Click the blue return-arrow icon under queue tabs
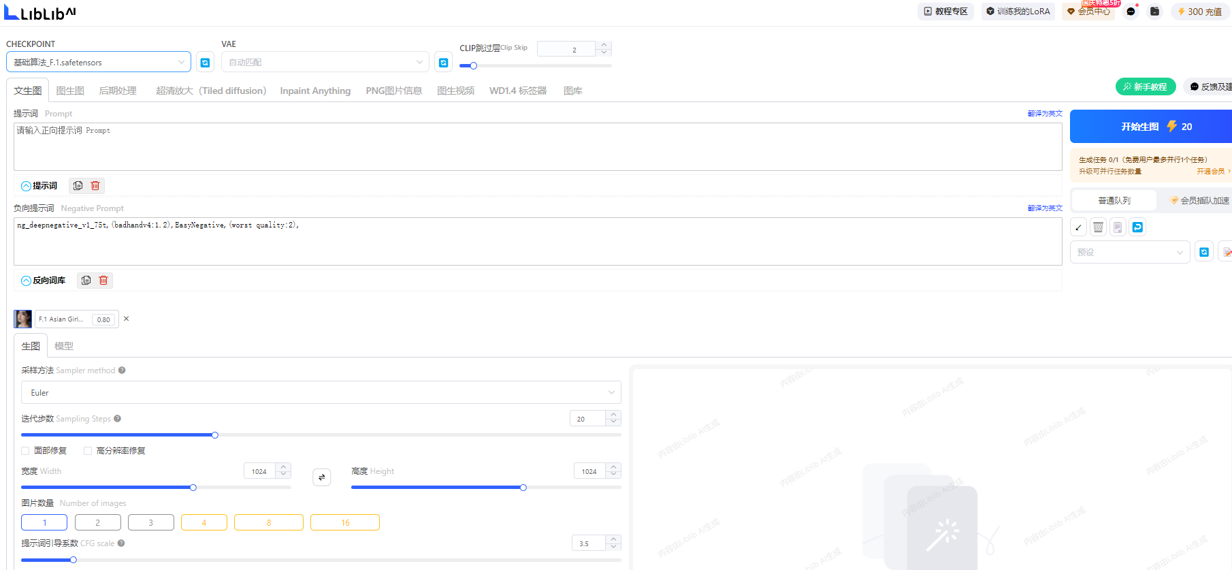Viewport: 1232px width, 570px height. [x=1137, y=227]
